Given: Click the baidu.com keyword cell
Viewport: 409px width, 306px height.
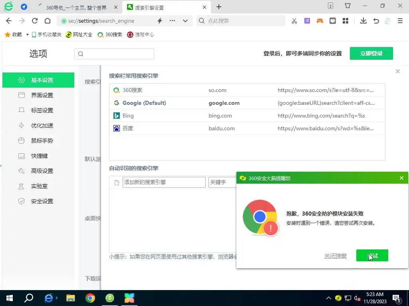Looking at the screenshot, I should 221,128.
